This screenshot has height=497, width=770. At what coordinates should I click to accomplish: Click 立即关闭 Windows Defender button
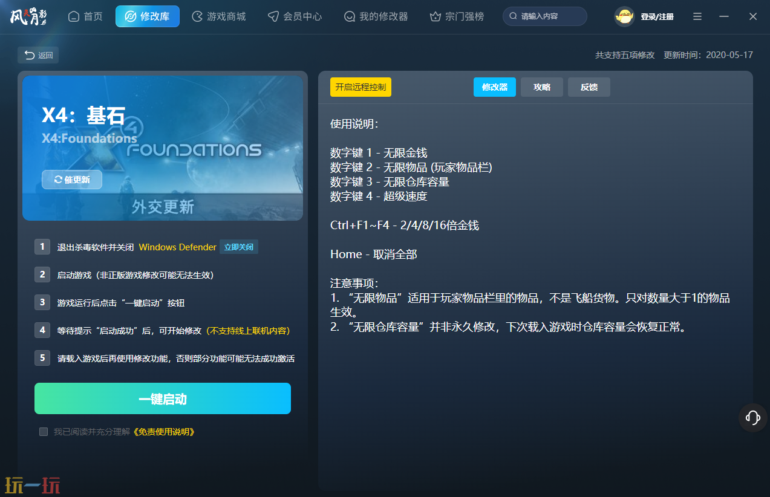(x=238, y=247)
